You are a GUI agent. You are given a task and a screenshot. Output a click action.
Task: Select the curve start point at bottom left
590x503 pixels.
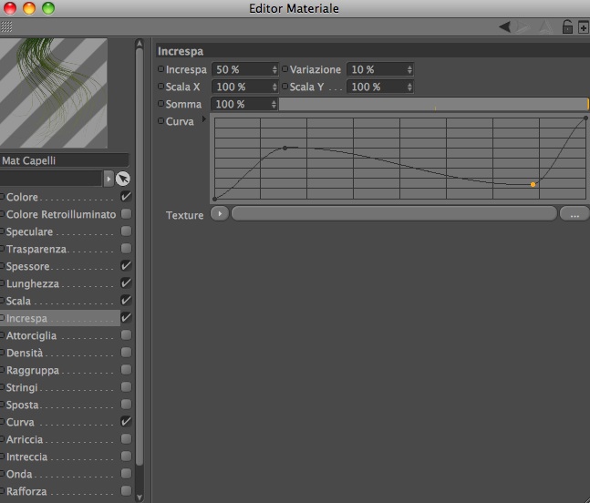click(x=215, y=199)
